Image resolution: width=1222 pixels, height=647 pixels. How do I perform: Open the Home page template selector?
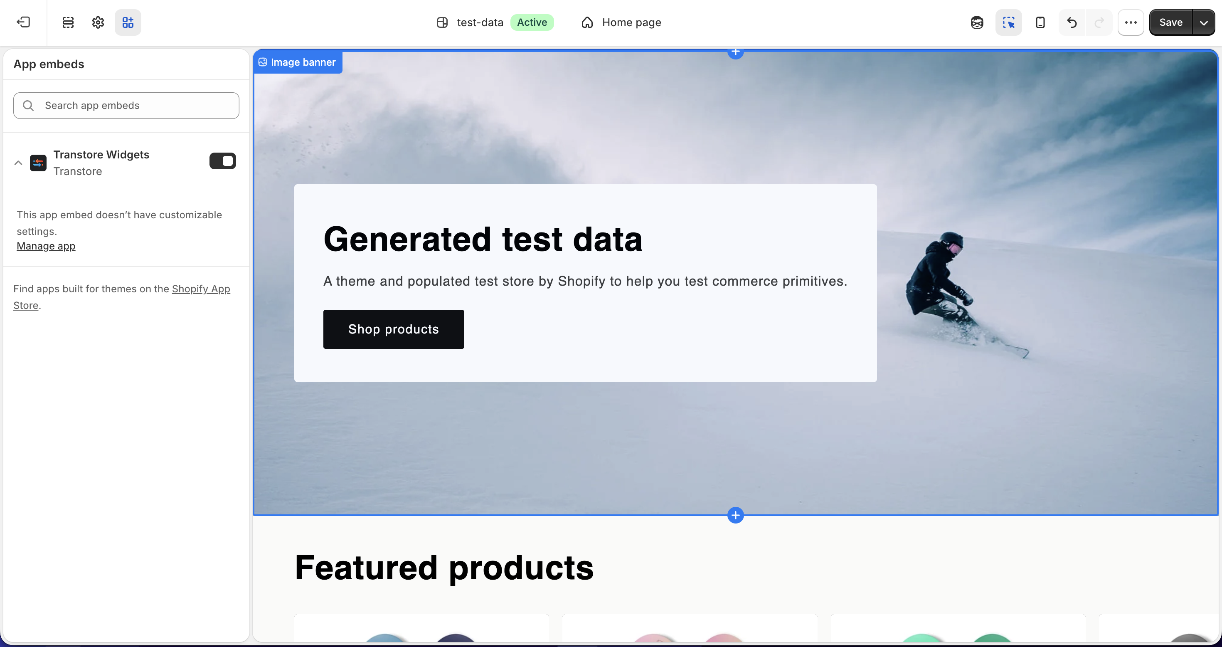[621, 22]
